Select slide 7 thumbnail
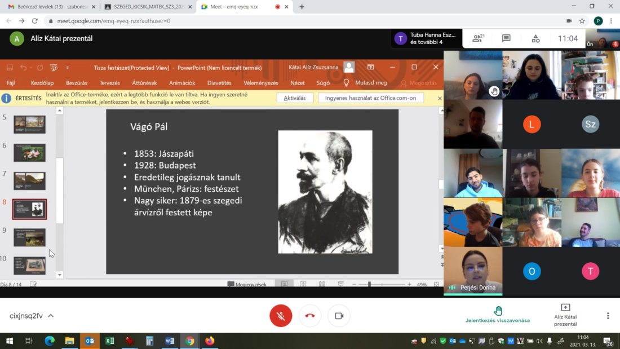Image resolution: width=620 pixels, height=349 pixels. point(30,181)
